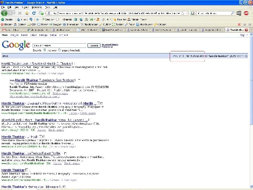Open the Information dropdown on Web Developer toolbar
The height and width of the screenshot is (190, 253).
coord(71,24)
